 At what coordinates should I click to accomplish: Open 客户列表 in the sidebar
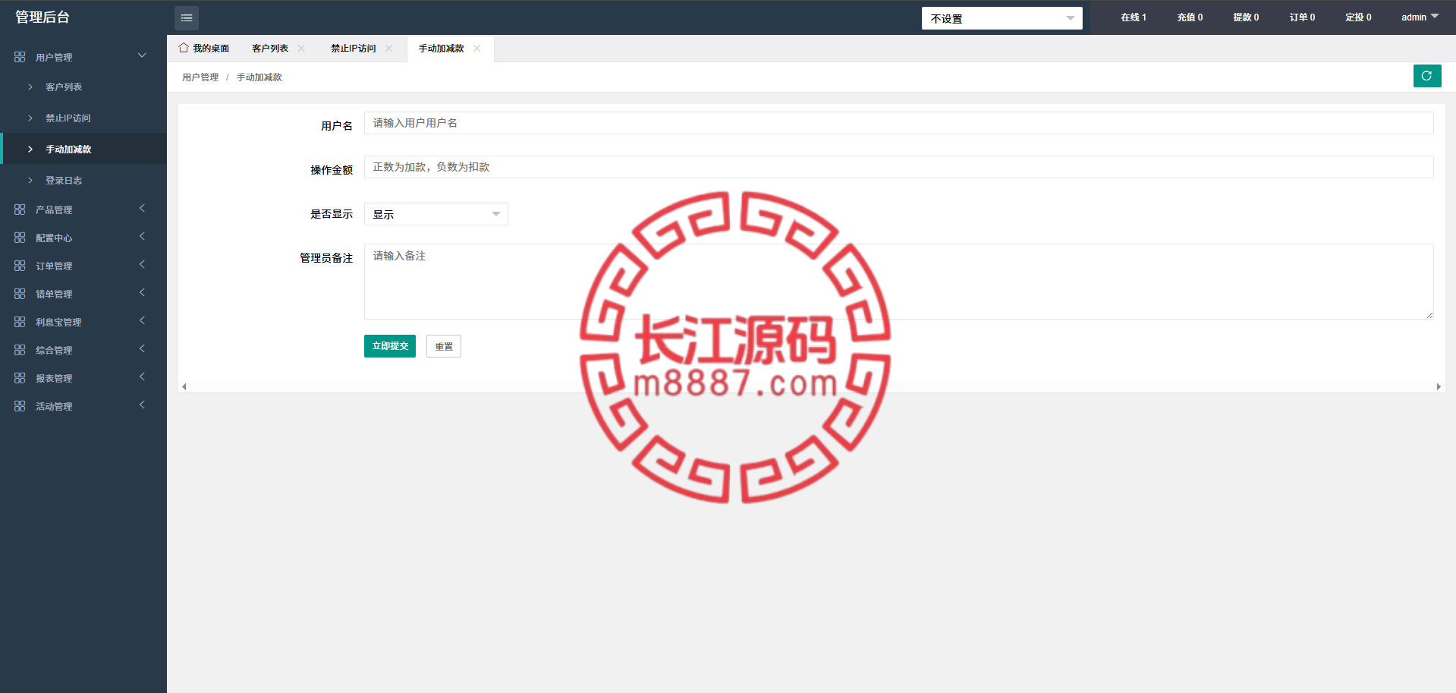click(x=83, y=87)
